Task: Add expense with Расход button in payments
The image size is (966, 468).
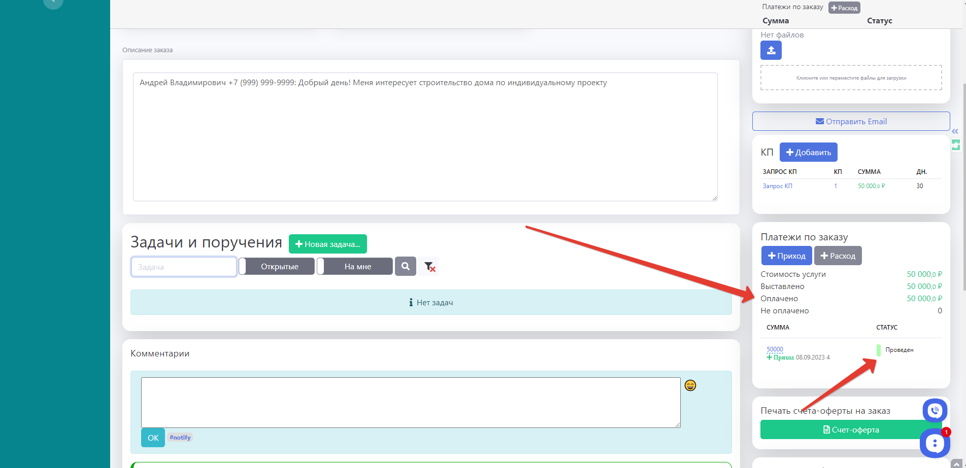Action: tap(838, 256)
